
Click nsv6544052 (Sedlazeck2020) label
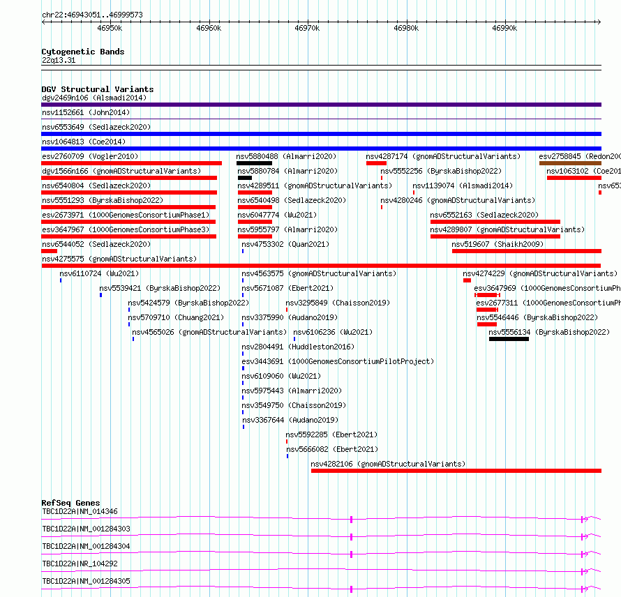click(x=96, y=244)
